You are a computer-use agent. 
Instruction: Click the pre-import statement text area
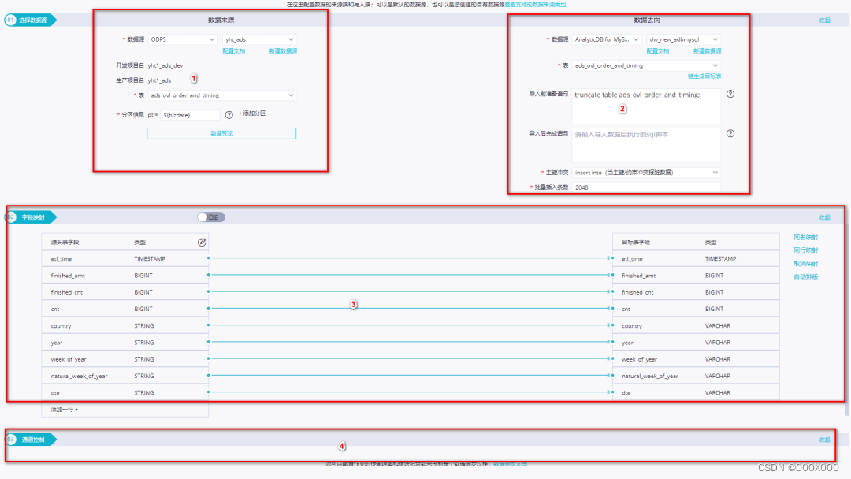646,106
